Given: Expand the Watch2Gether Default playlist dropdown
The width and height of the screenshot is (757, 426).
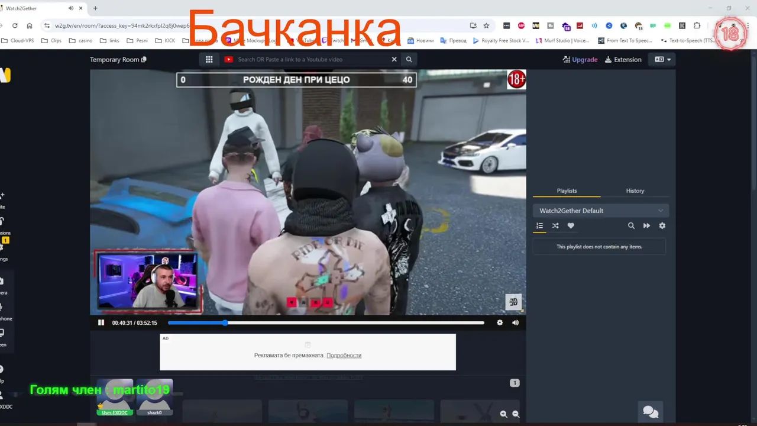Looking at the screenshot, I should click(x=600, y=211).
